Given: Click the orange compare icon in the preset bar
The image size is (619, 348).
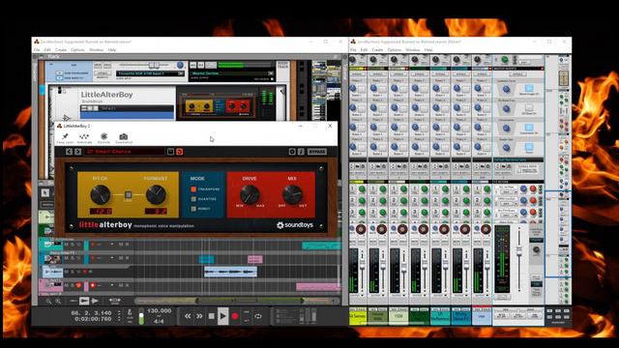Looking at the screenshot, I should tap(180, 152).
